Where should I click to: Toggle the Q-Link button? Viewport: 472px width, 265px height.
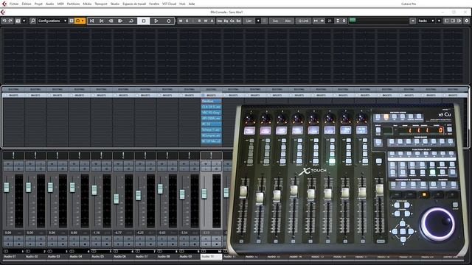click(x=303, y=21)
